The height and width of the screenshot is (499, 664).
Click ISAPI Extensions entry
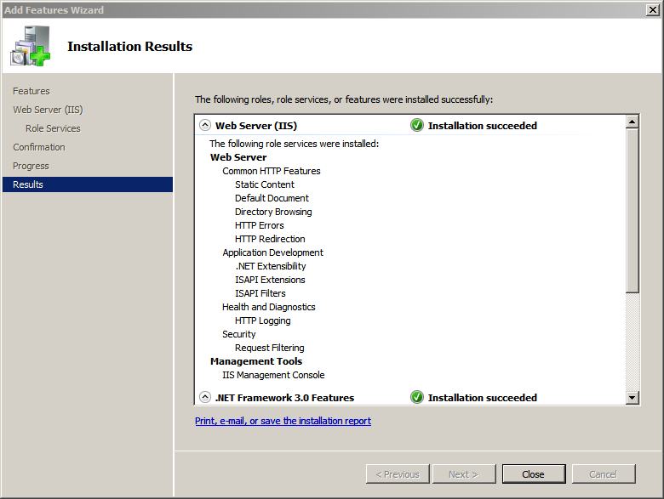pos(270,280)
